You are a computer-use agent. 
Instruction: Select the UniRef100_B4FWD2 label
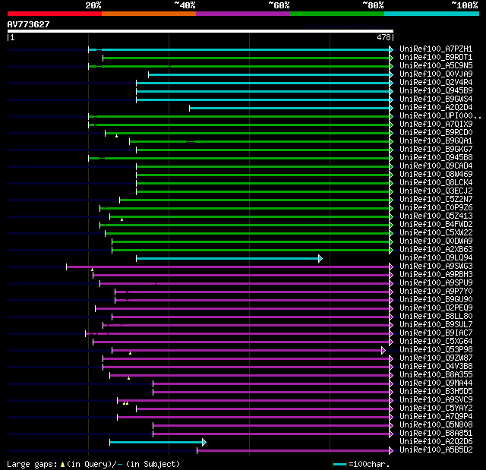[x=436, y=225]
